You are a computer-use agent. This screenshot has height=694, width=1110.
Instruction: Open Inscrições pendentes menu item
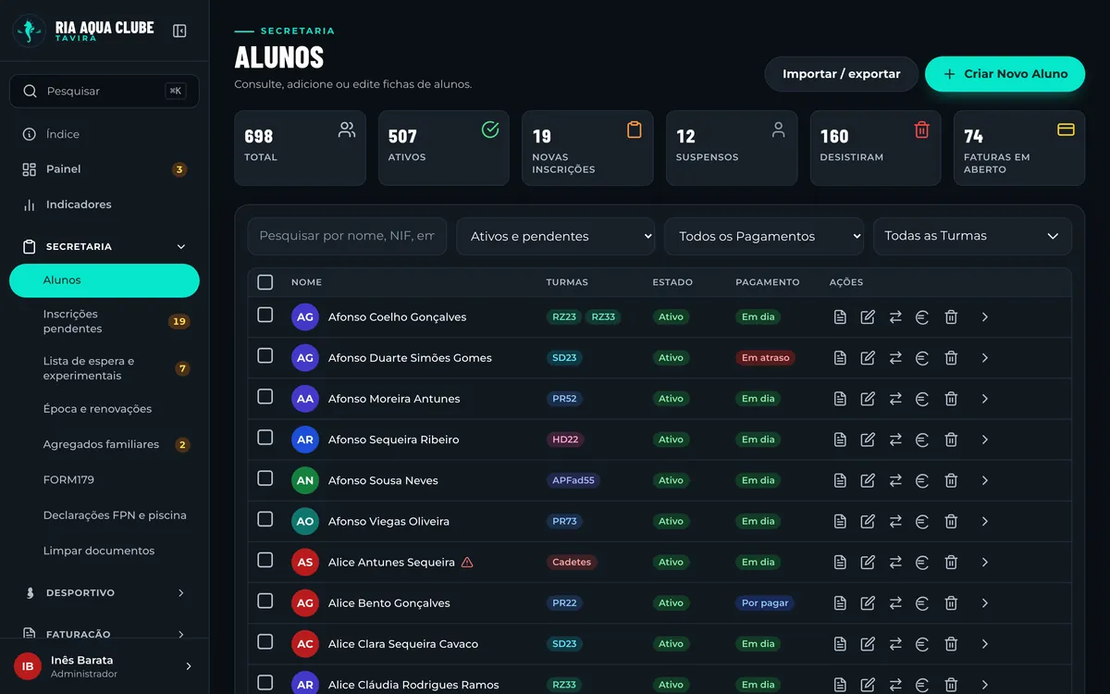point(104,321)
